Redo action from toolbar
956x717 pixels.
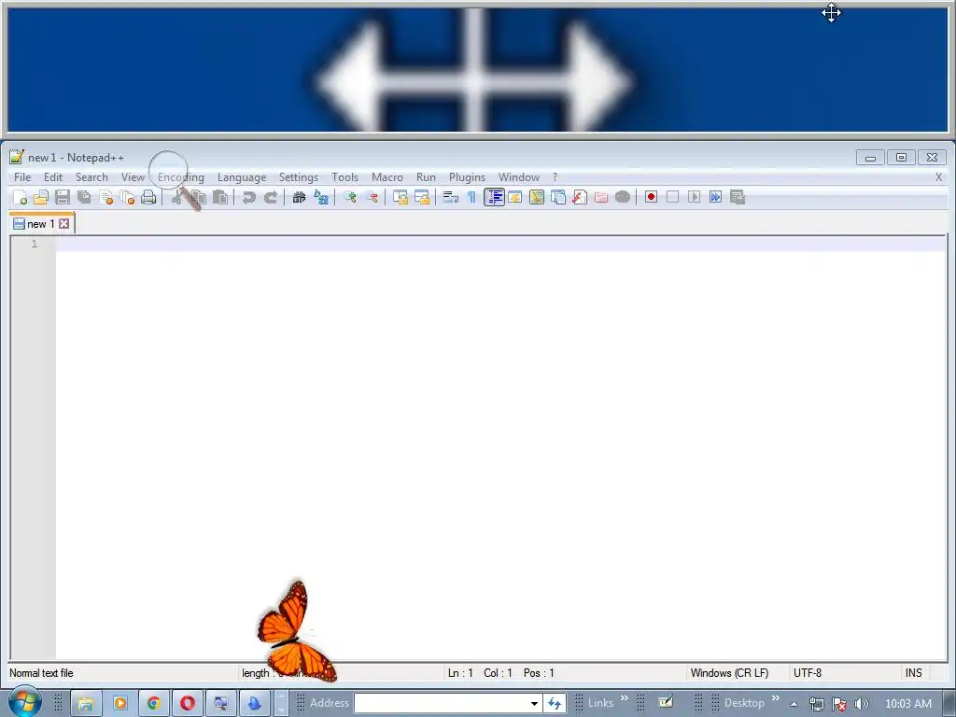coord(271,197)
